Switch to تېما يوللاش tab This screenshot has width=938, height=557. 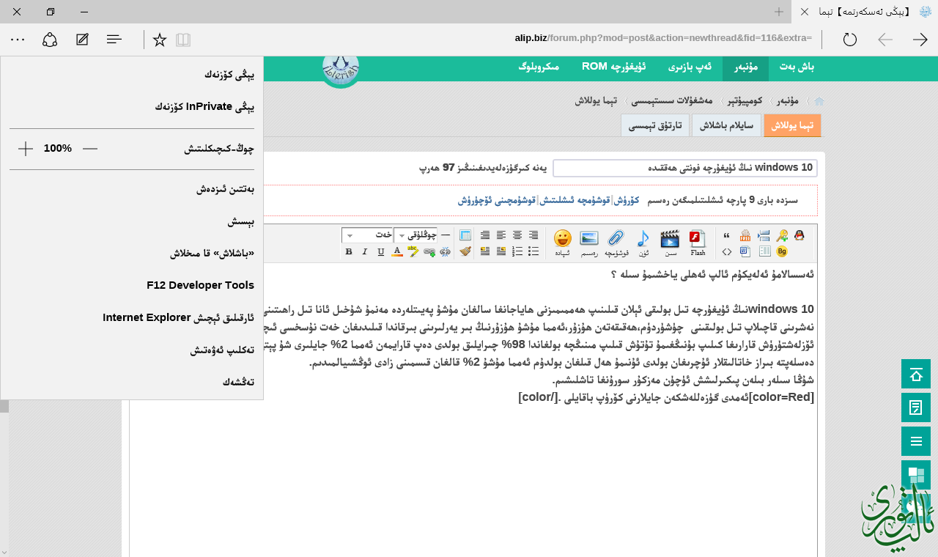[792, 125]
